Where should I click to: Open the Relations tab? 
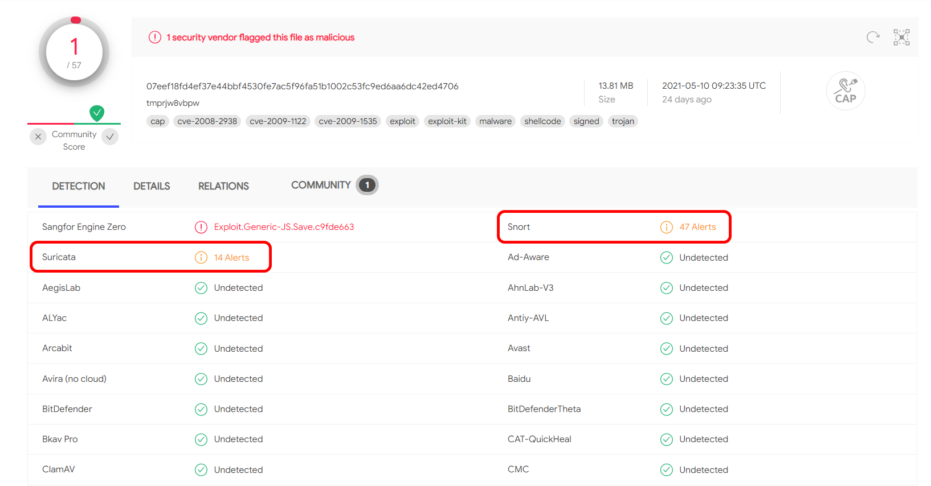[x=223, y=186]
